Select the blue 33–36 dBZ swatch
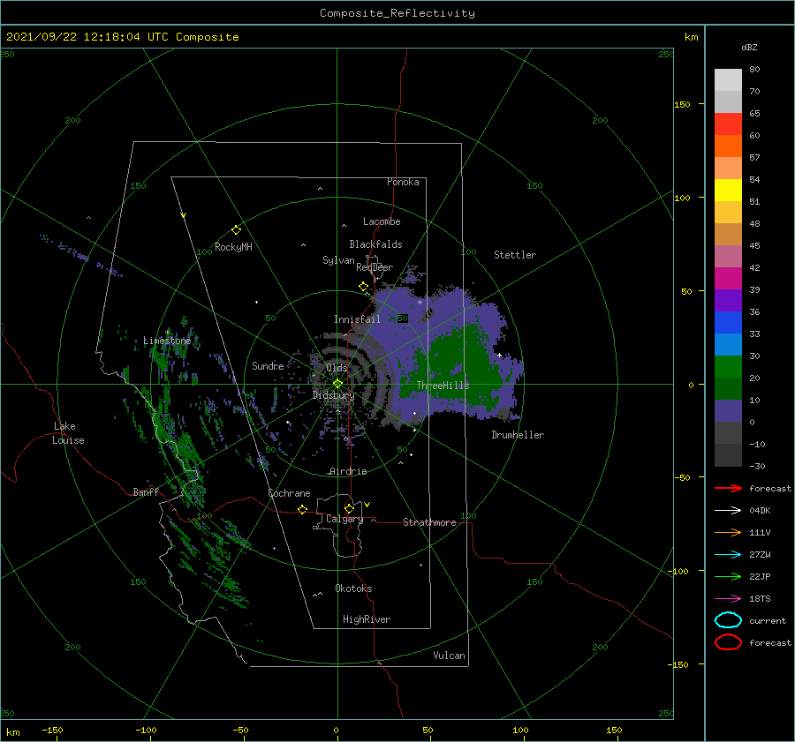795x742 pixels. (x=728, y=322)
